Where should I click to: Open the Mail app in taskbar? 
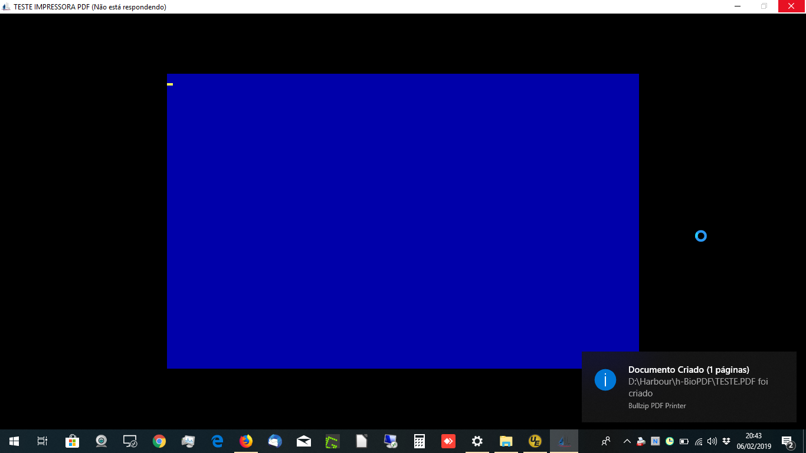[x=304, y=441]
